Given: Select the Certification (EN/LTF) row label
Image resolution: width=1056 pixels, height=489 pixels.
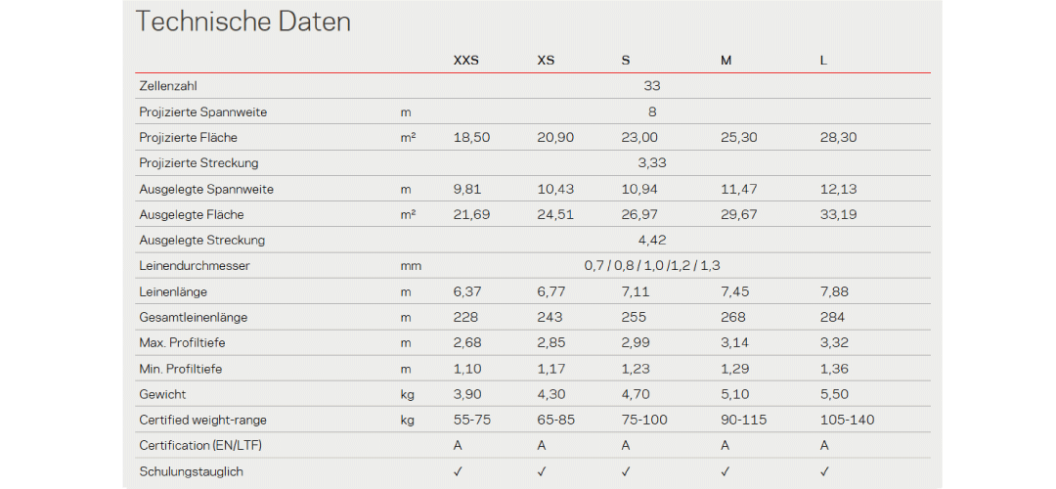Looking at the screenshot, I should coord(201,446).
